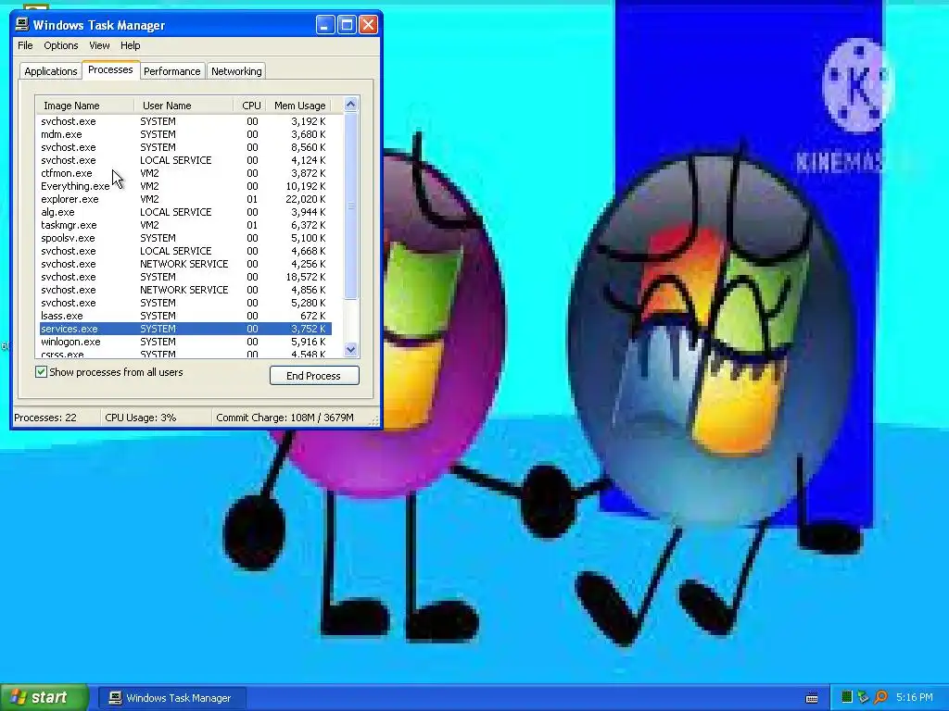This screenshot has width=949, height=711.
Task: Click the process list scroll-up arrow
Action: (x=351, y=105)
